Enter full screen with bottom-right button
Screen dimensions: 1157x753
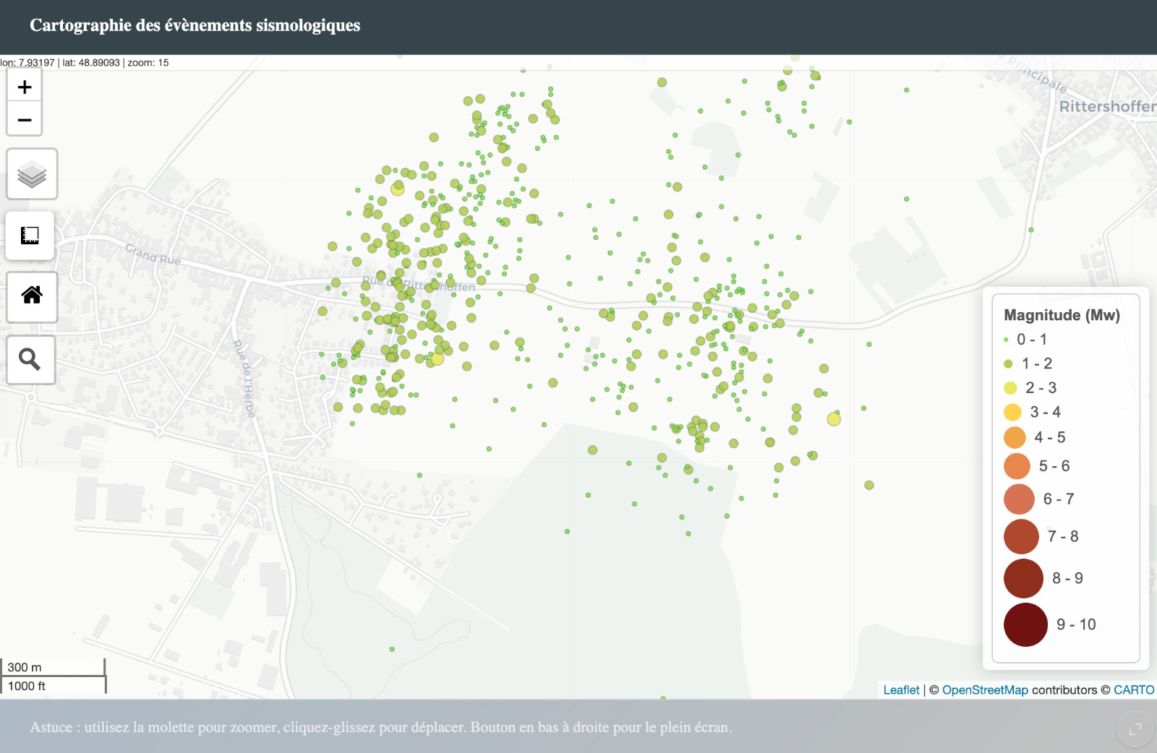[x=1135, y=728]
